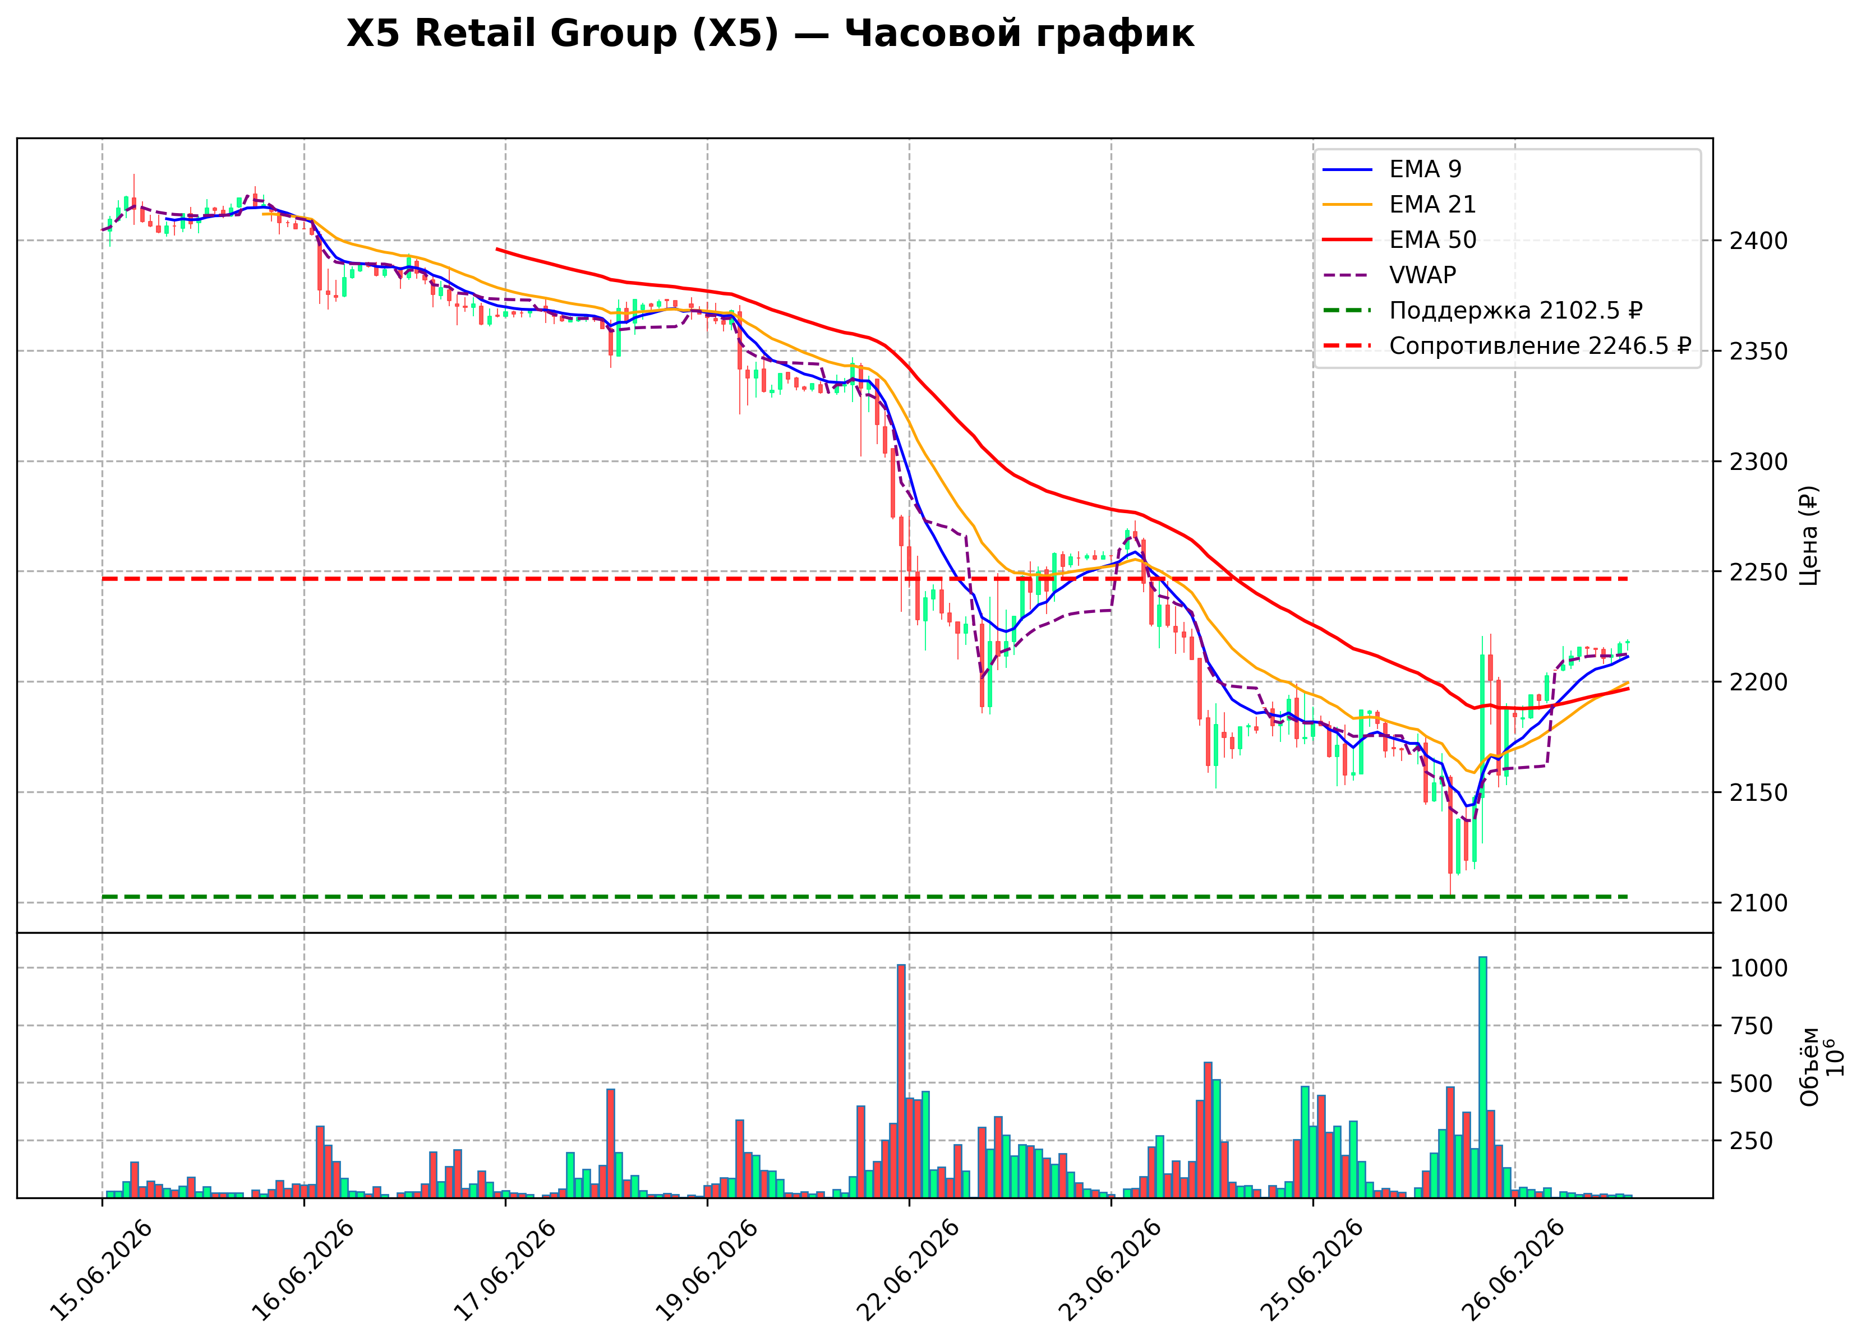Click the 17.06.2026 date label
The image size is (1866, 1342).
(505, 1270)
